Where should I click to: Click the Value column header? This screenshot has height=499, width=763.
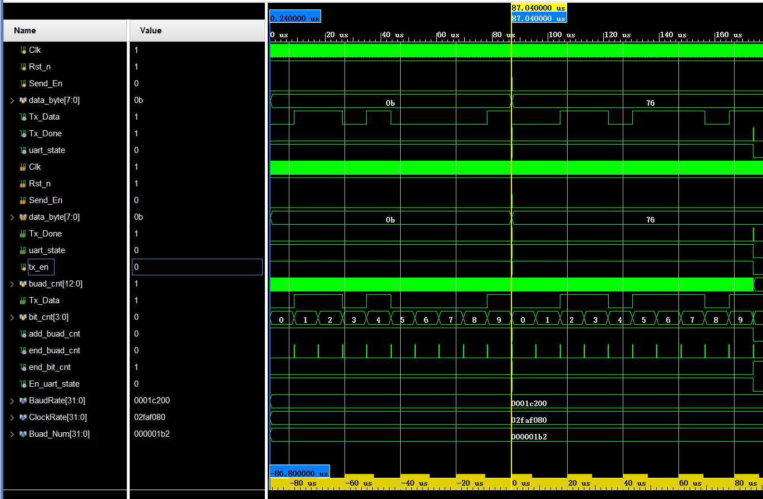pos(198,31)
